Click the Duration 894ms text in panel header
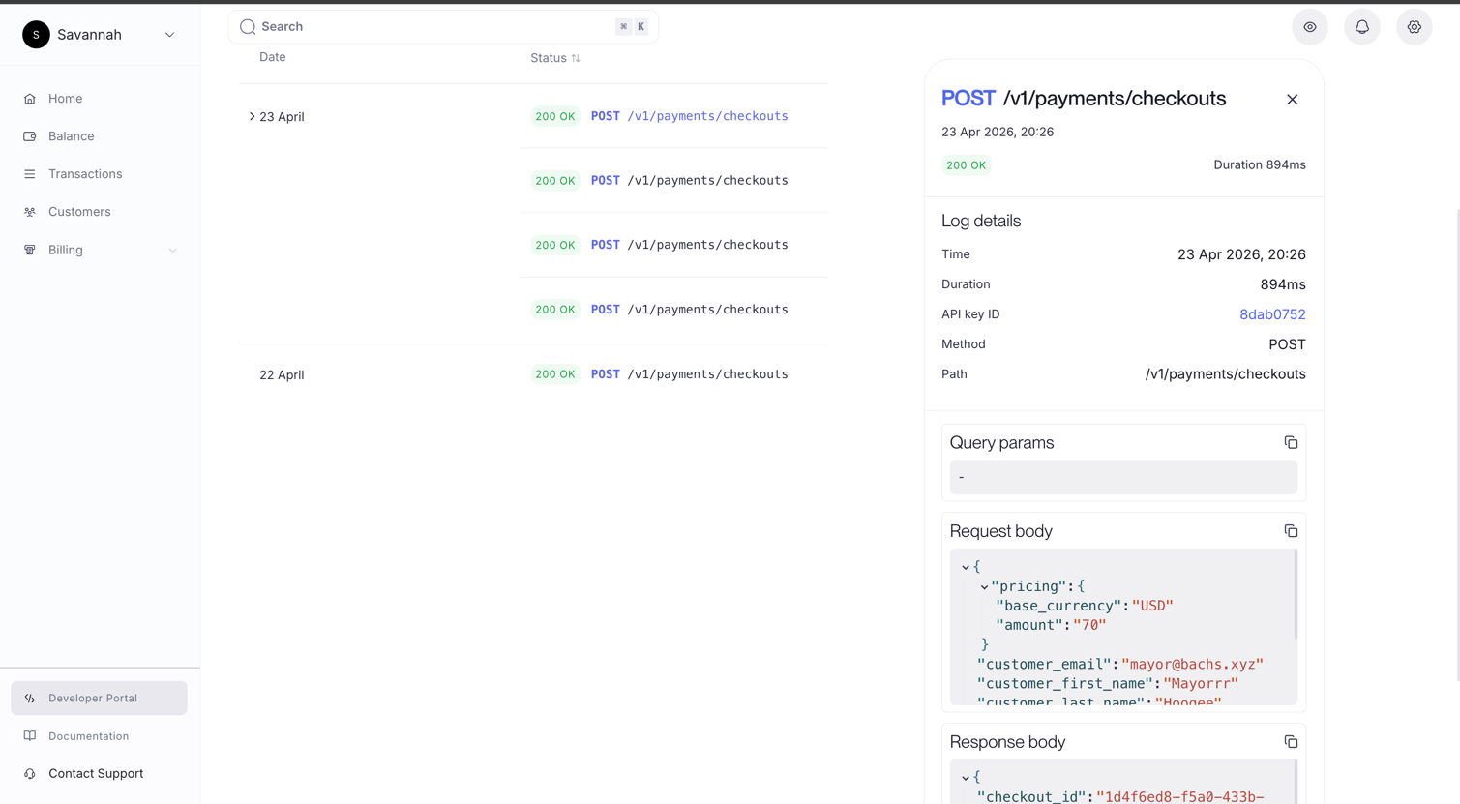 pos(1260,165)
